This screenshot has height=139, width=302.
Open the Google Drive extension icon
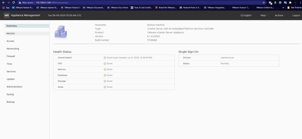[275, 3]
